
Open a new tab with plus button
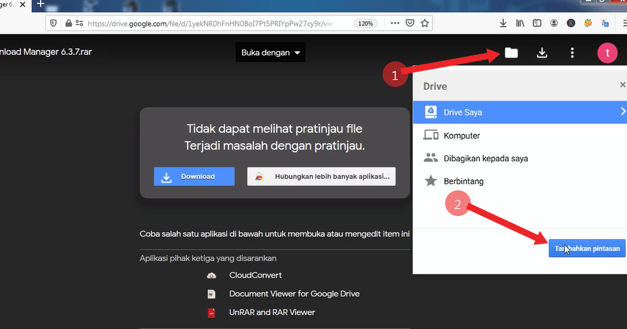coord(41,5)
